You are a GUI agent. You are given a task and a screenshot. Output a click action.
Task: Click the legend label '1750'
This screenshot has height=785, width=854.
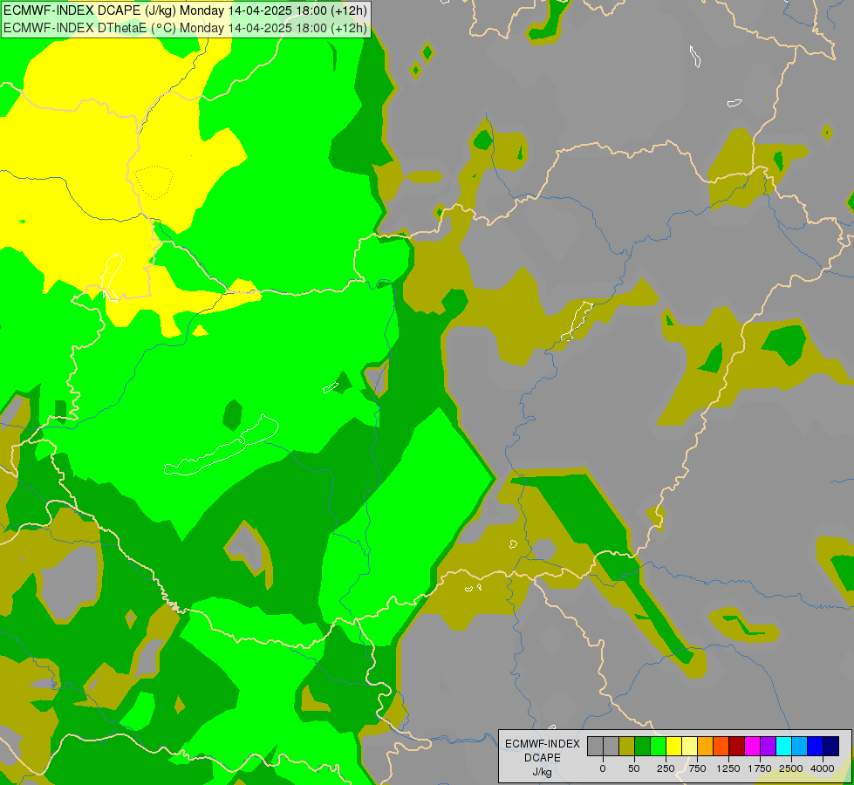tap(760, 768)
